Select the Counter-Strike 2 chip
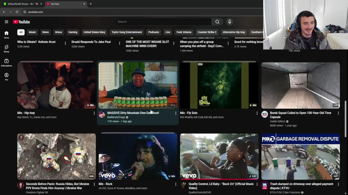 [x=207, y=32]
